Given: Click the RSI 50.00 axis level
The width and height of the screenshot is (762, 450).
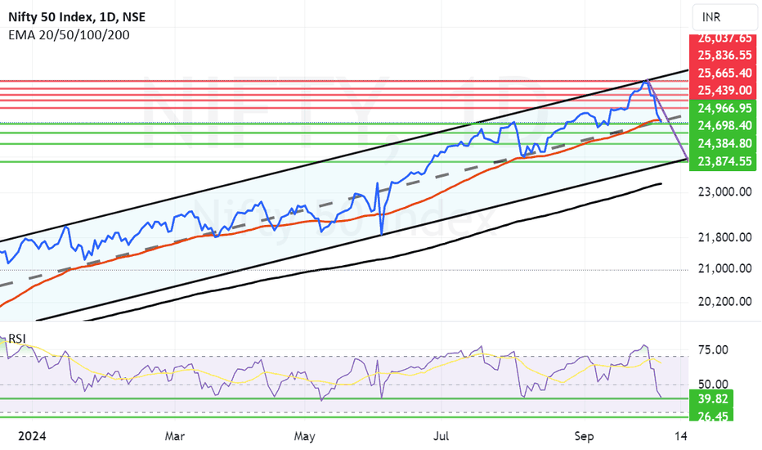Looking at the screenshot, I should [x=713, y=384].
